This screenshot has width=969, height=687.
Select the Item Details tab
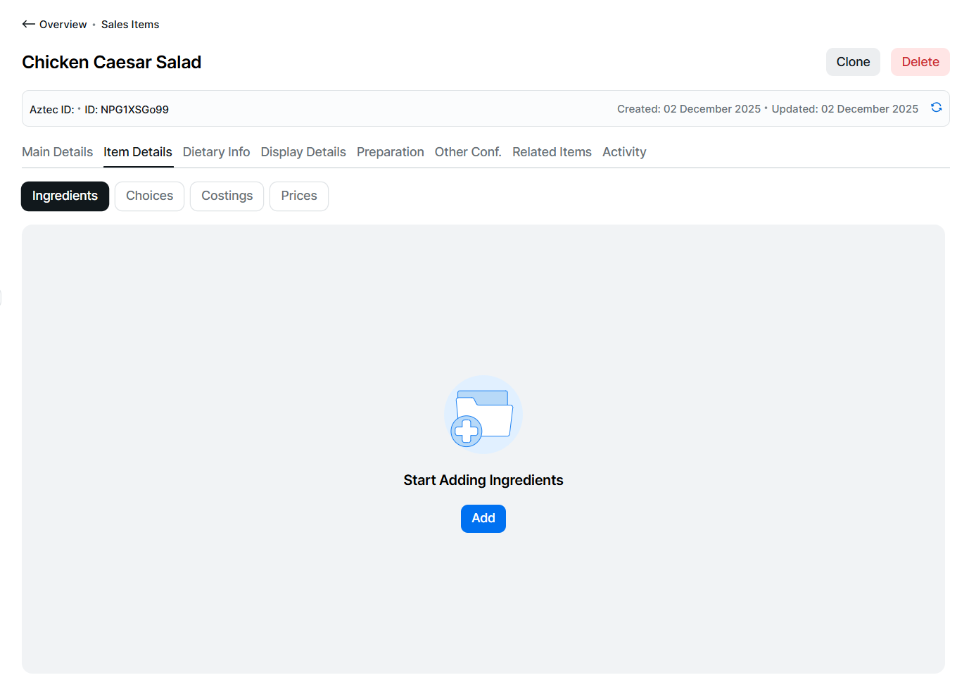point(138,152)
